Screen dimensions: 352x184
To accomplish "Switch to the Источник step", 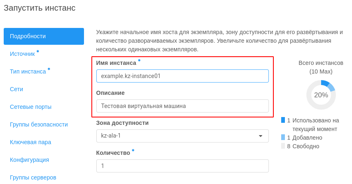I will [x=22, y=54].
